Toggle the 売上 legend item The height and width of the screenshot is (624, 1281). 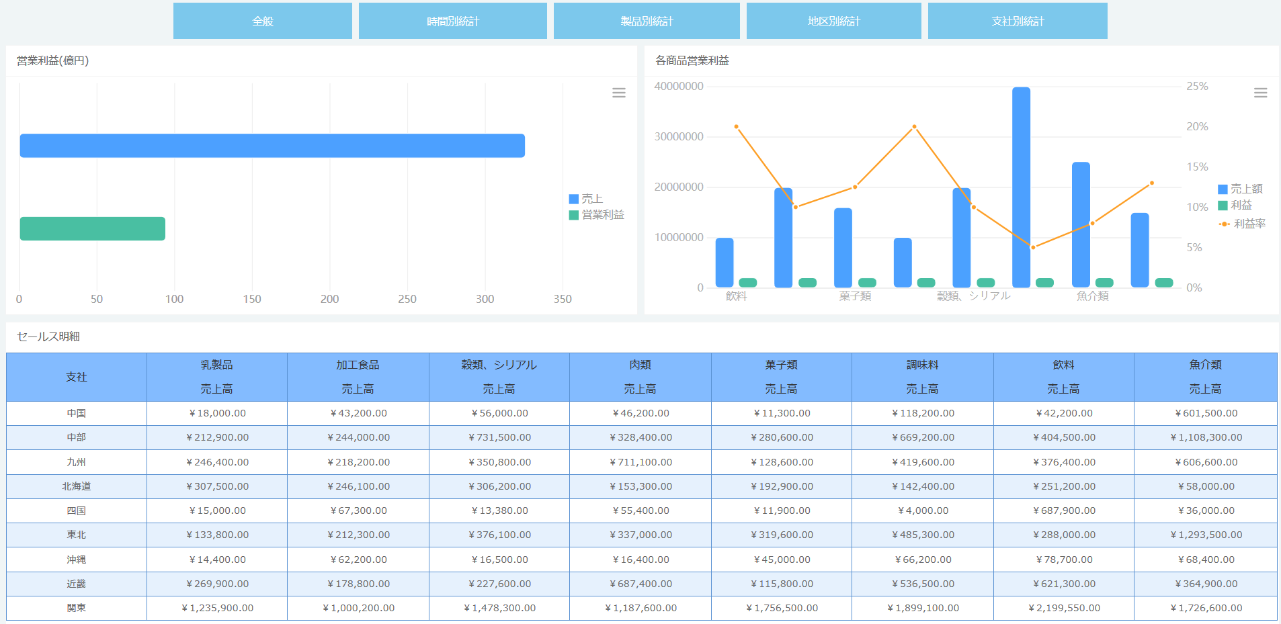click(586, 199)
